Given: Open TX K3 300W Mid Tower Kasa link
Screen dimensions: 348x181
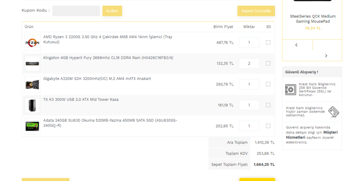Looking at the screenshot, I should pos(81,99).
